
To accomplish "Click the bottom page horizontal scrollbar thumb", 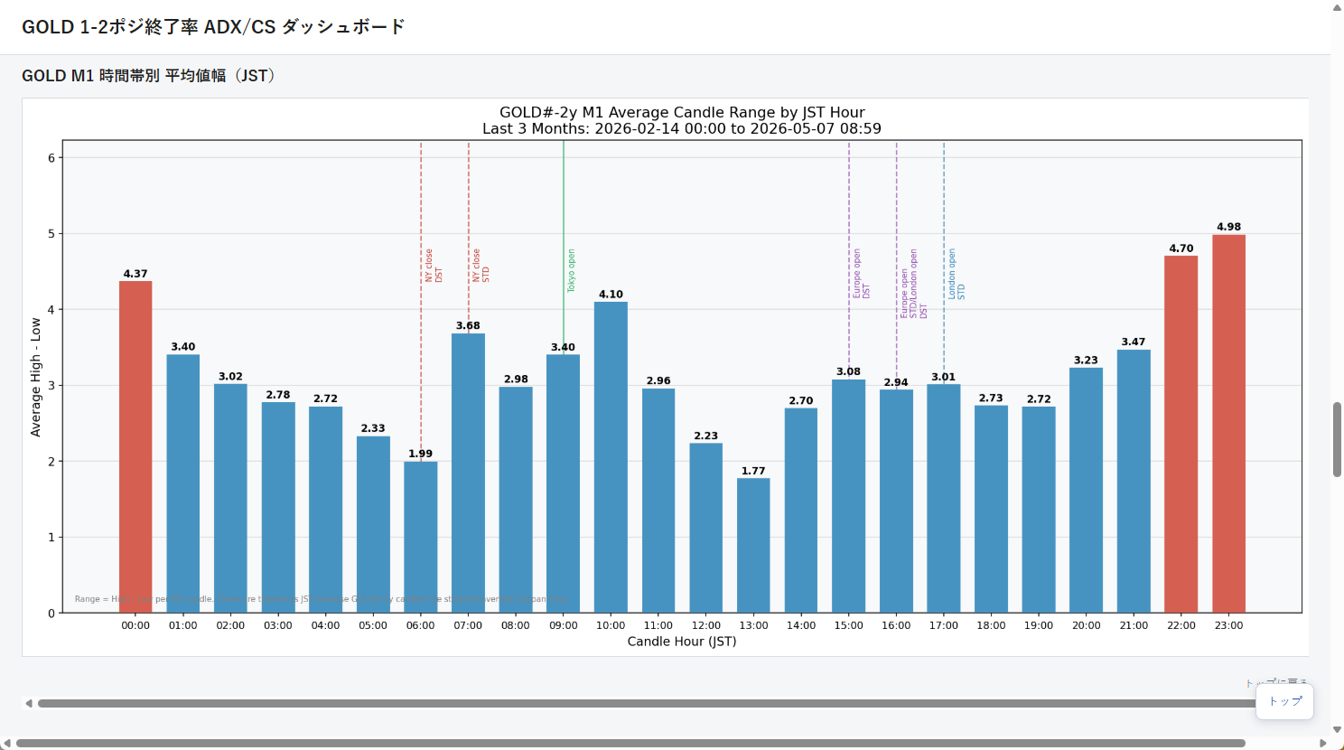I will click(630, 744).
